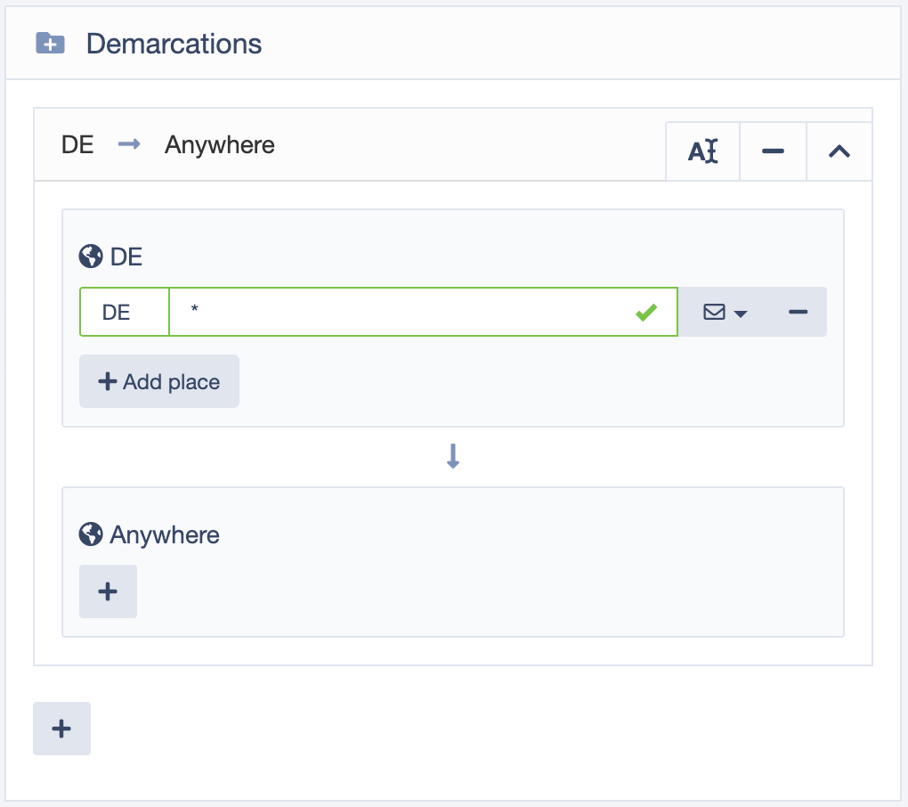Click the Demarcations section title
The height and width of the screenshot is (807, 908).
(x=174, y=44)
